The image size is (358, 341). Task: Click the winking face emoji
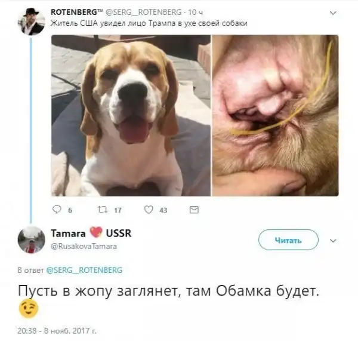[x=29, y=309]
